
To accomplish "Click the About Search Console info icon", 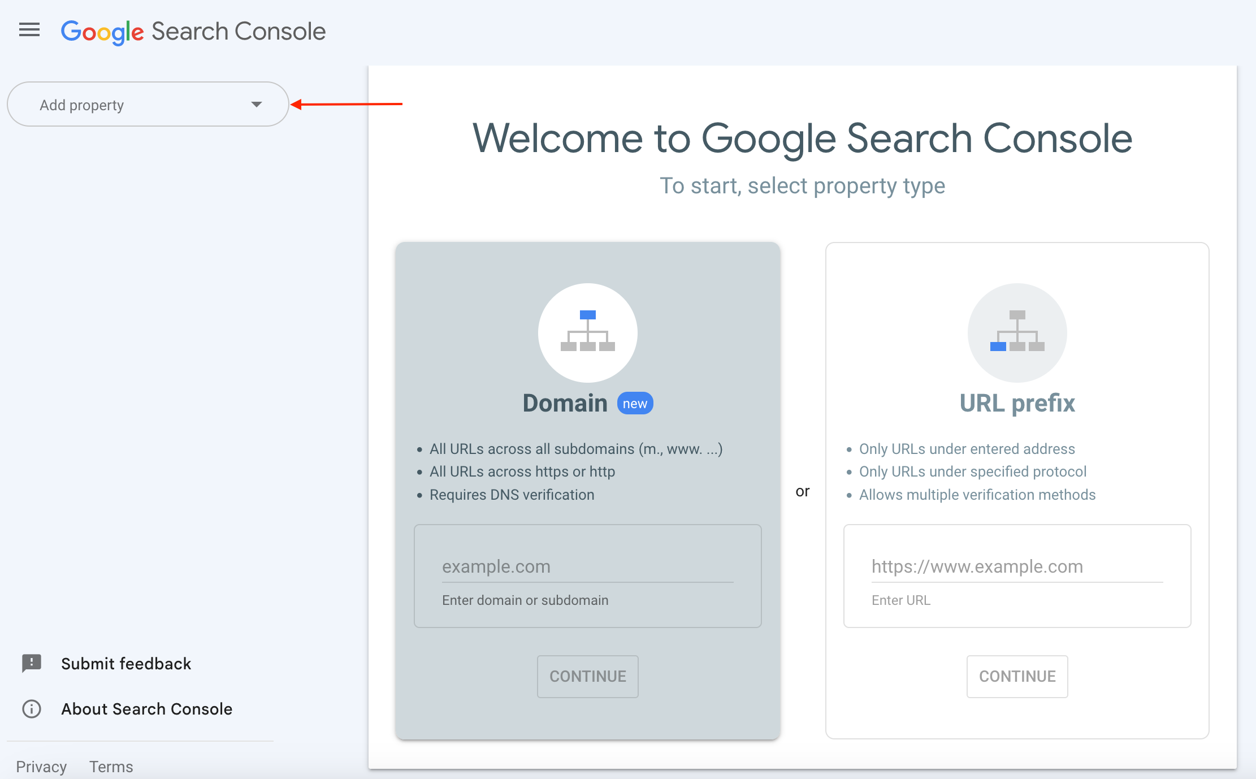I will (x=32, y=709).
